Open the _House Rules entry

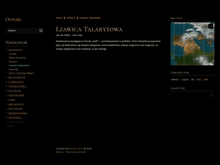[x=15, y=122]
